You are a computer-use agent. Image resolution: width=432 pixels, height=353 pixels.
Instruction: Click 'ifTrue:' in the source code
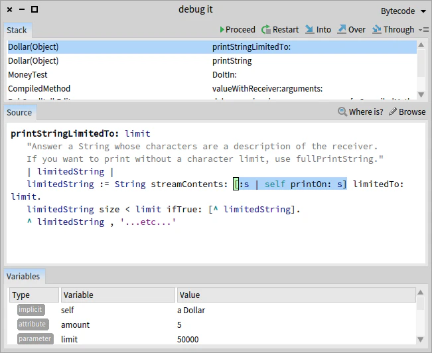point(184,210)
